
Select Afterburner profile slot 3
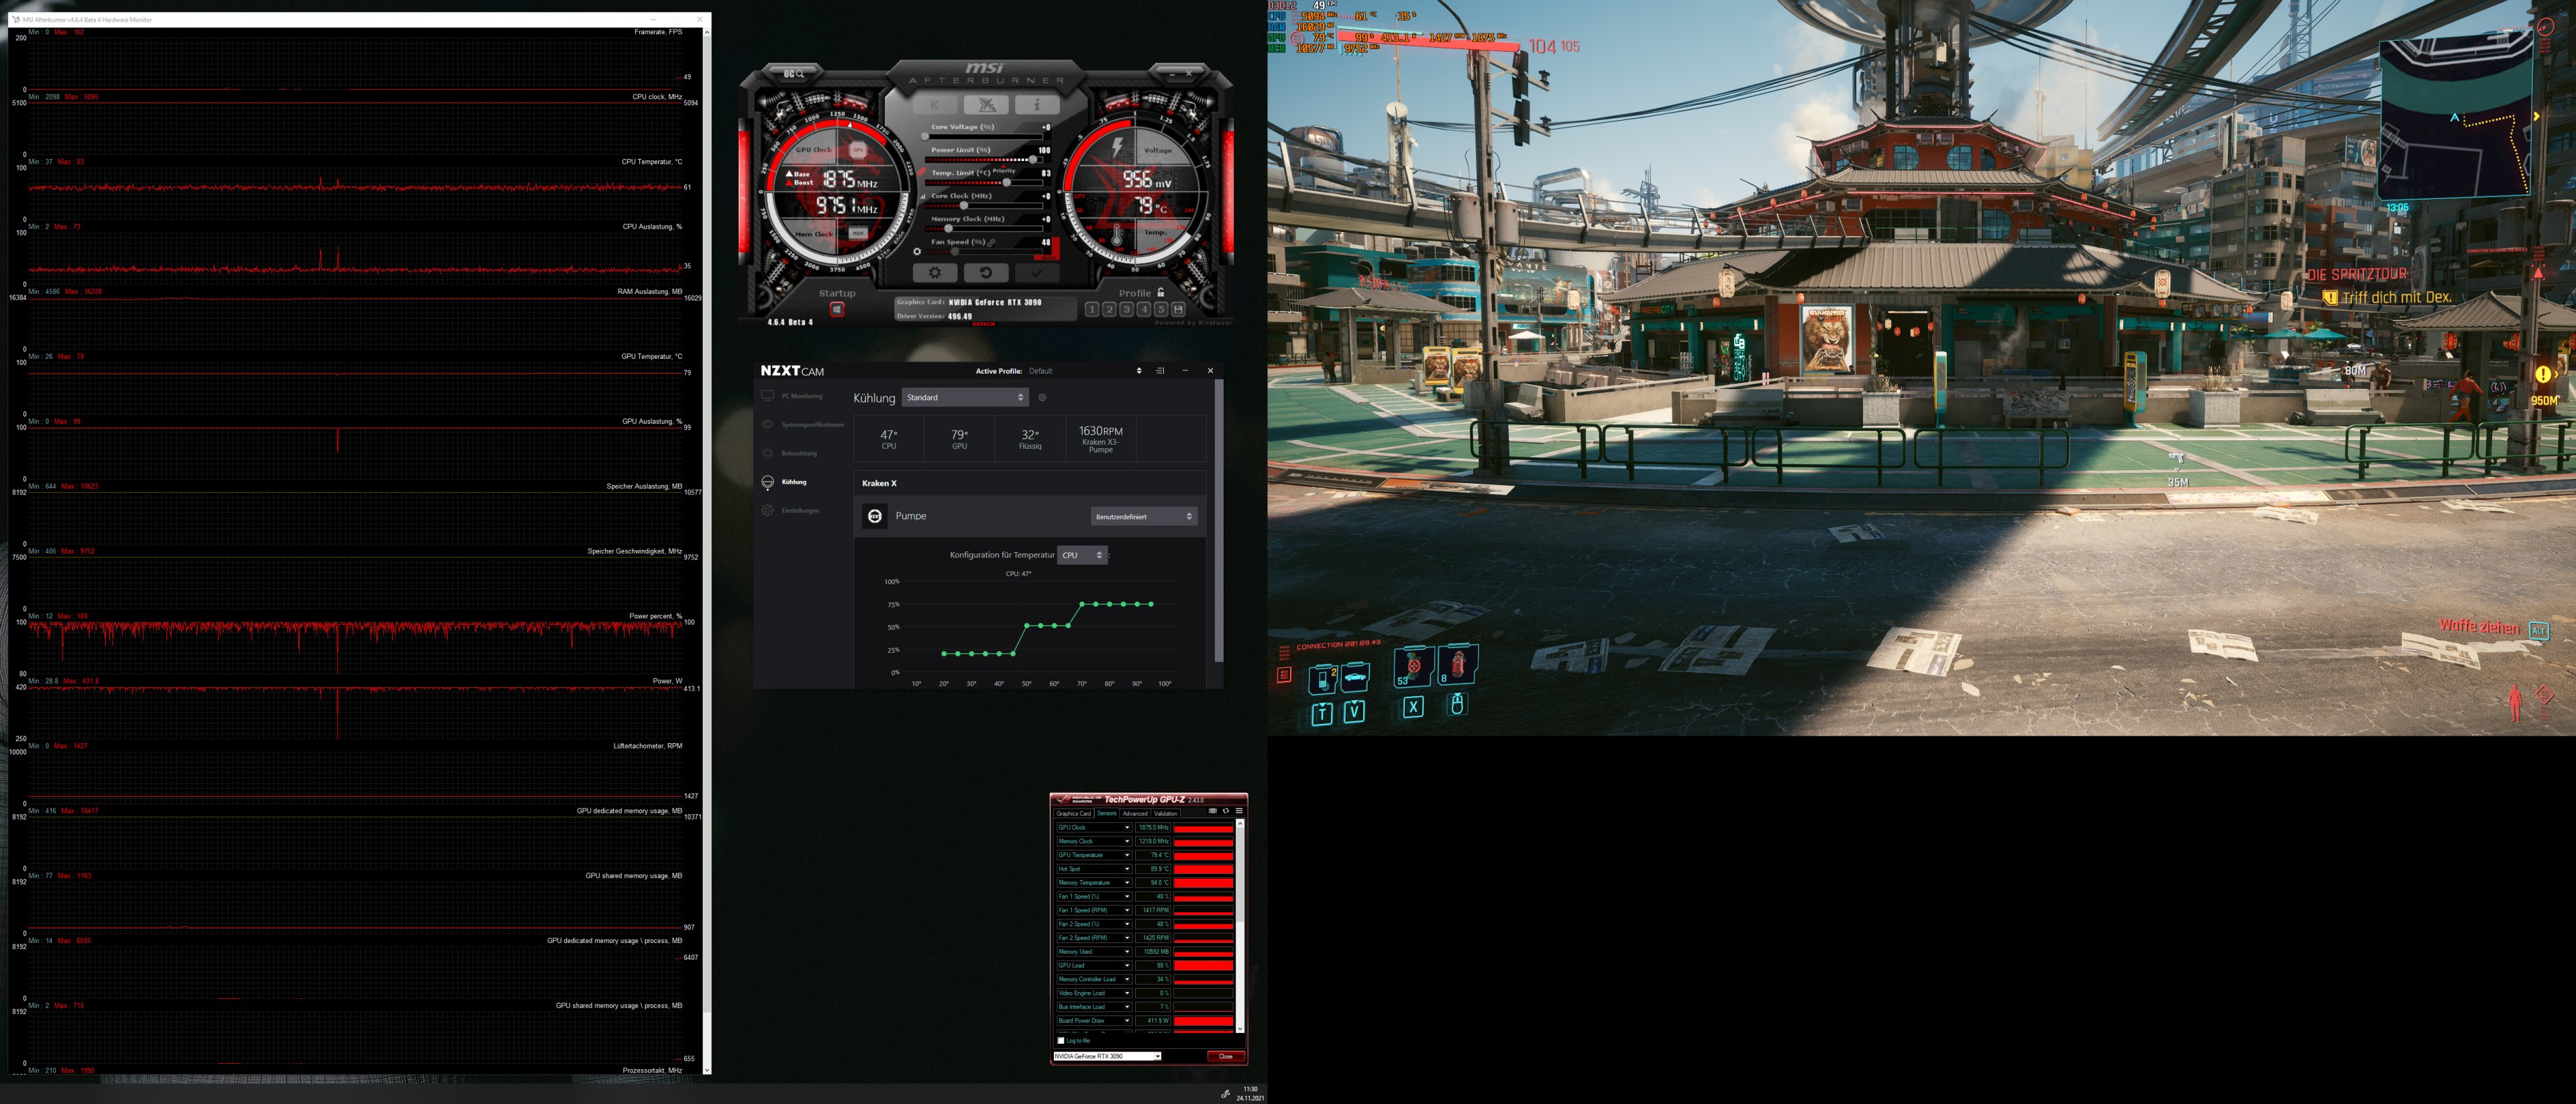(1126, 310)
